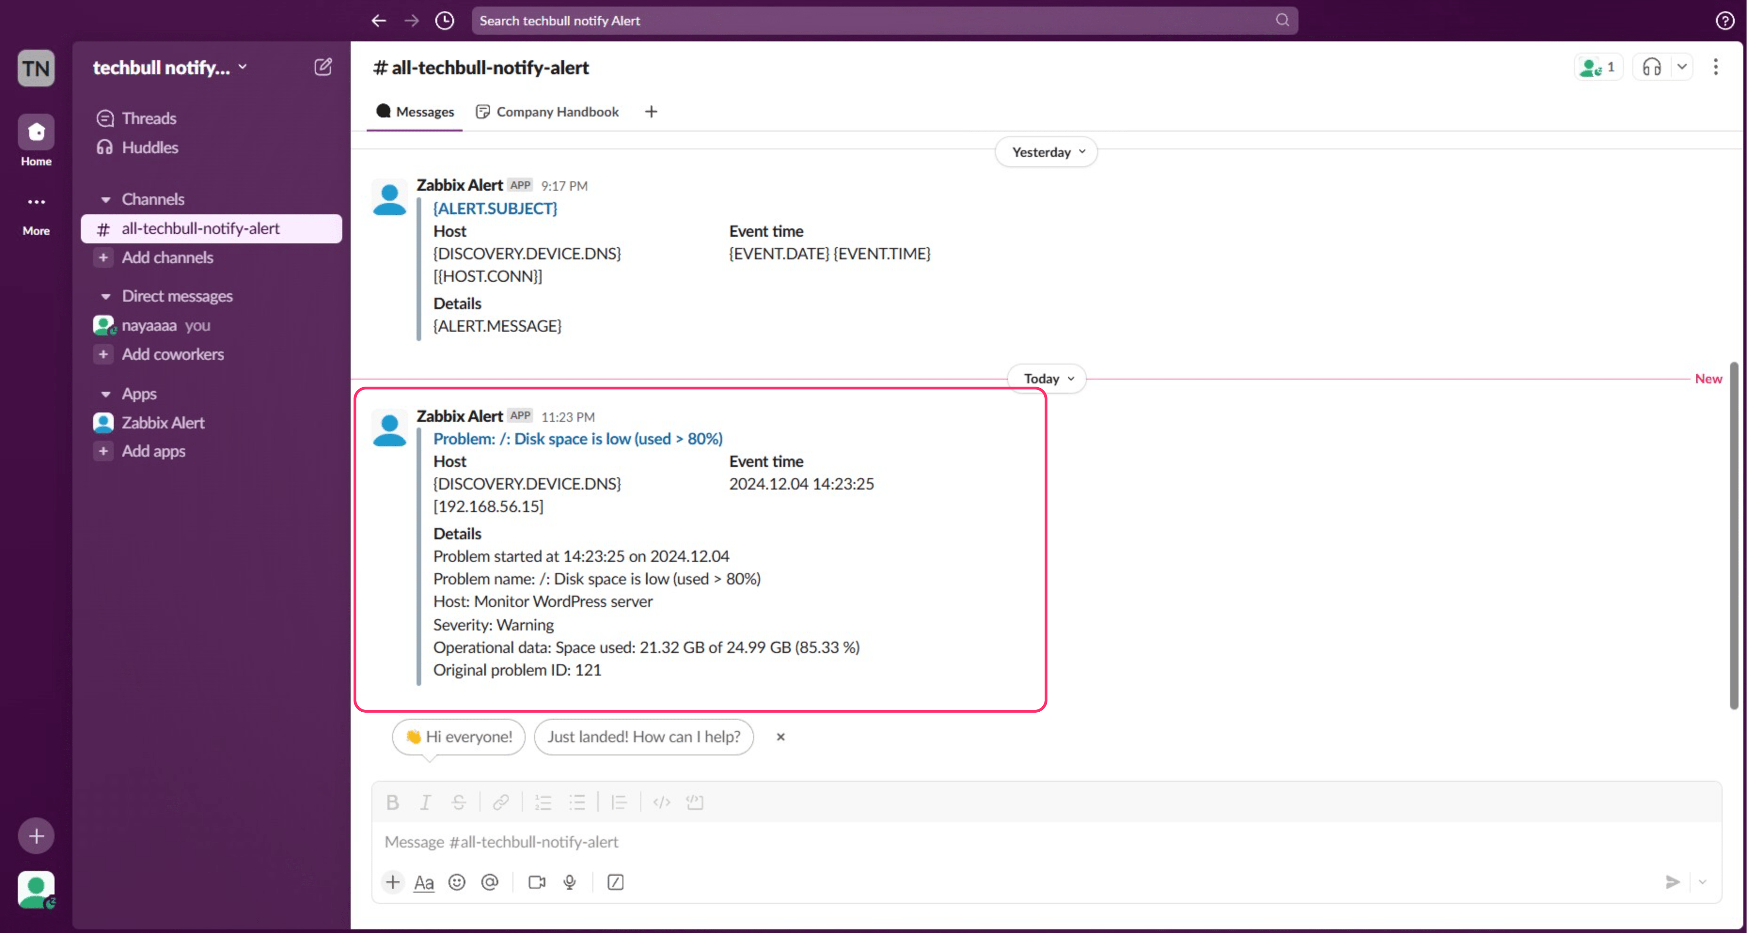Record an audio clip microphone icon
Viewport: 1747px width, 933px height.
pos(570,882)
